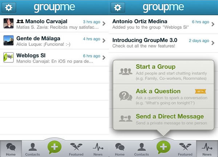Open Weblogs SI group avatar thumbnail

[x=8, y=57]
